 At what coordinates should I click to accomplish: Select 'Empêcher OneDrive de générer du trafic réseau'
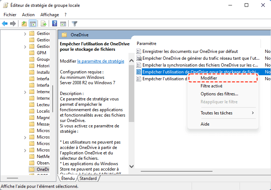[x=201, y=58]
